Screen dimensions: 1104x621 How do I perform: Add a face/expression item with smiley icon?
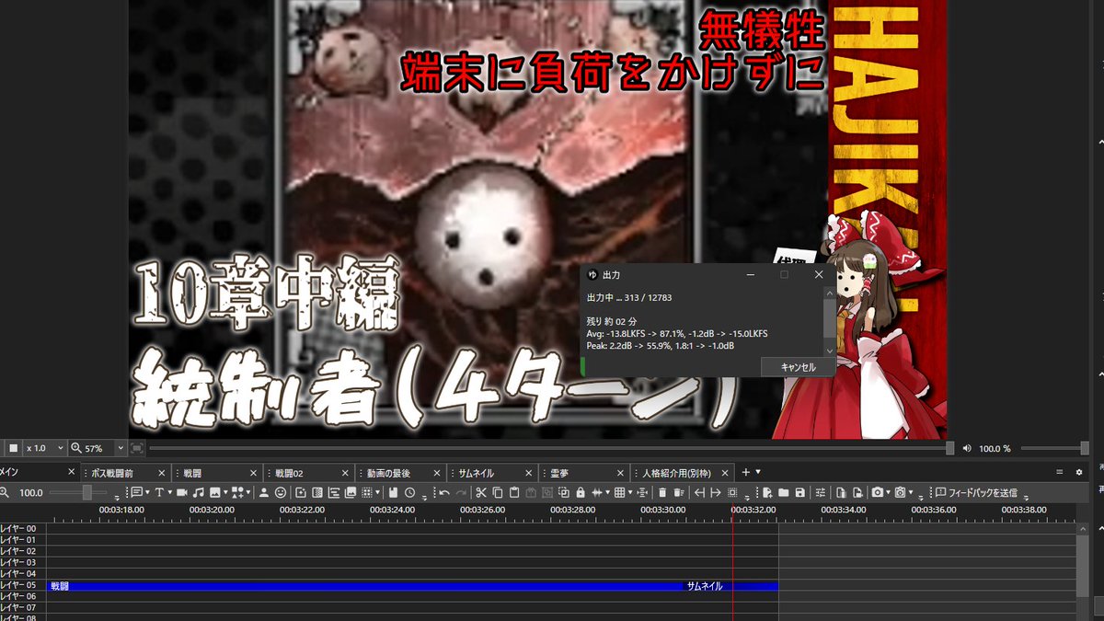pos(280,492)
